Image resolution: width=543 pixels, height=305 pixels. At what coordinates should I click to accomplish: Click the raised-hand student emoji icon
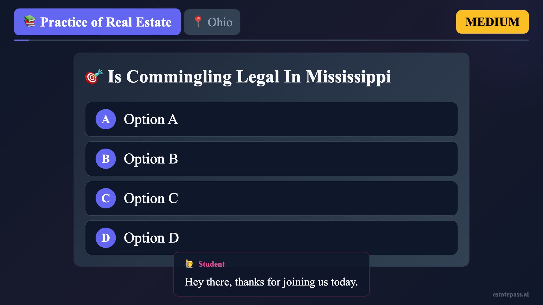point(189,264)
